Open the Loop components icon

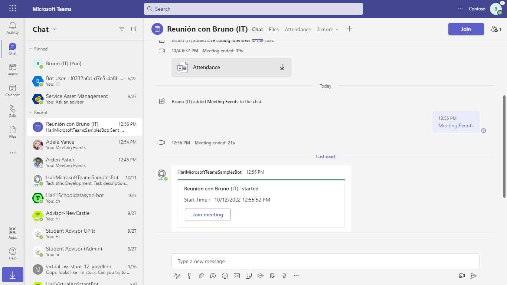tap(213, 276)
